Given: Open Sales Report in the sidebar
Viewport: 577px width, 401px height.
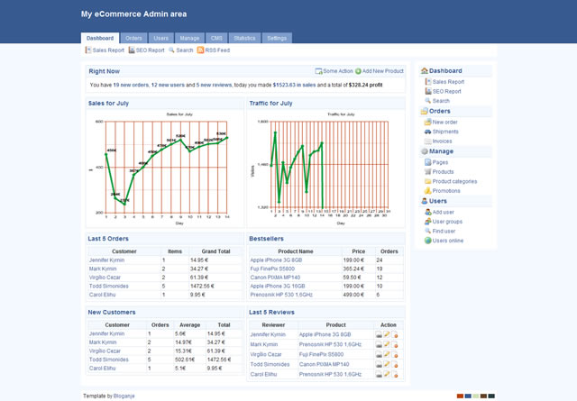Looking at the screenshot, I should 444,82.
